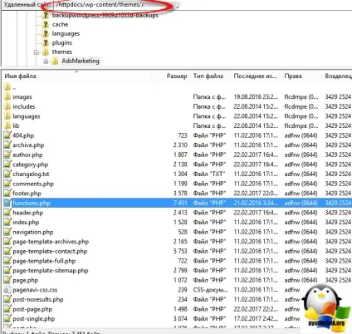Click the footer.php file icon

click(x=7, y=194)
